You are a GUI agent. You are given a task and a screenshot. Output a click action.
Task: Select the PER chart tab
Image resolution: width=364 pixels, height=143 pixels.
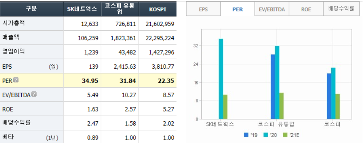point(238,9)
